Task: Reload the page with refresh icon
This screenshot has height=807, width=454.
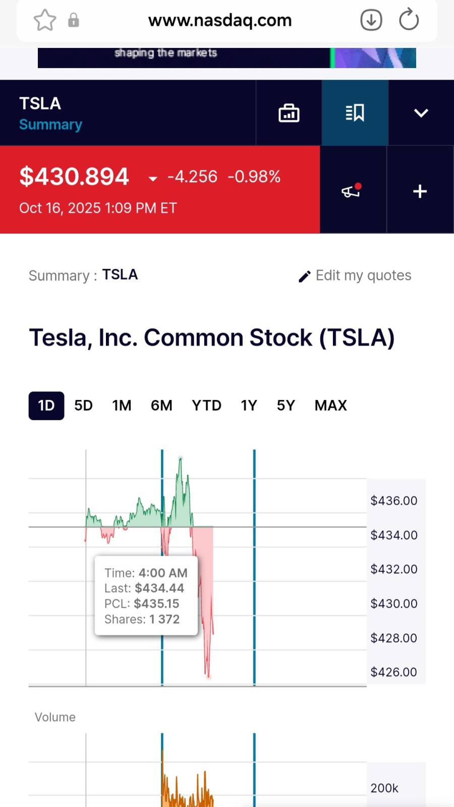Action: click(x=409, y=20)
